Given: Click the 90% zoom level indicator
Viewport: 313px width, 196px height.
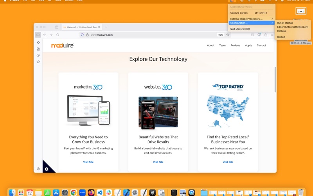Looking at the screenshot, I should (221, 35).
